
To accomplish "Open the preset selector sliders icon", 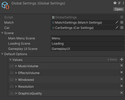I will [x=119, y=3].
